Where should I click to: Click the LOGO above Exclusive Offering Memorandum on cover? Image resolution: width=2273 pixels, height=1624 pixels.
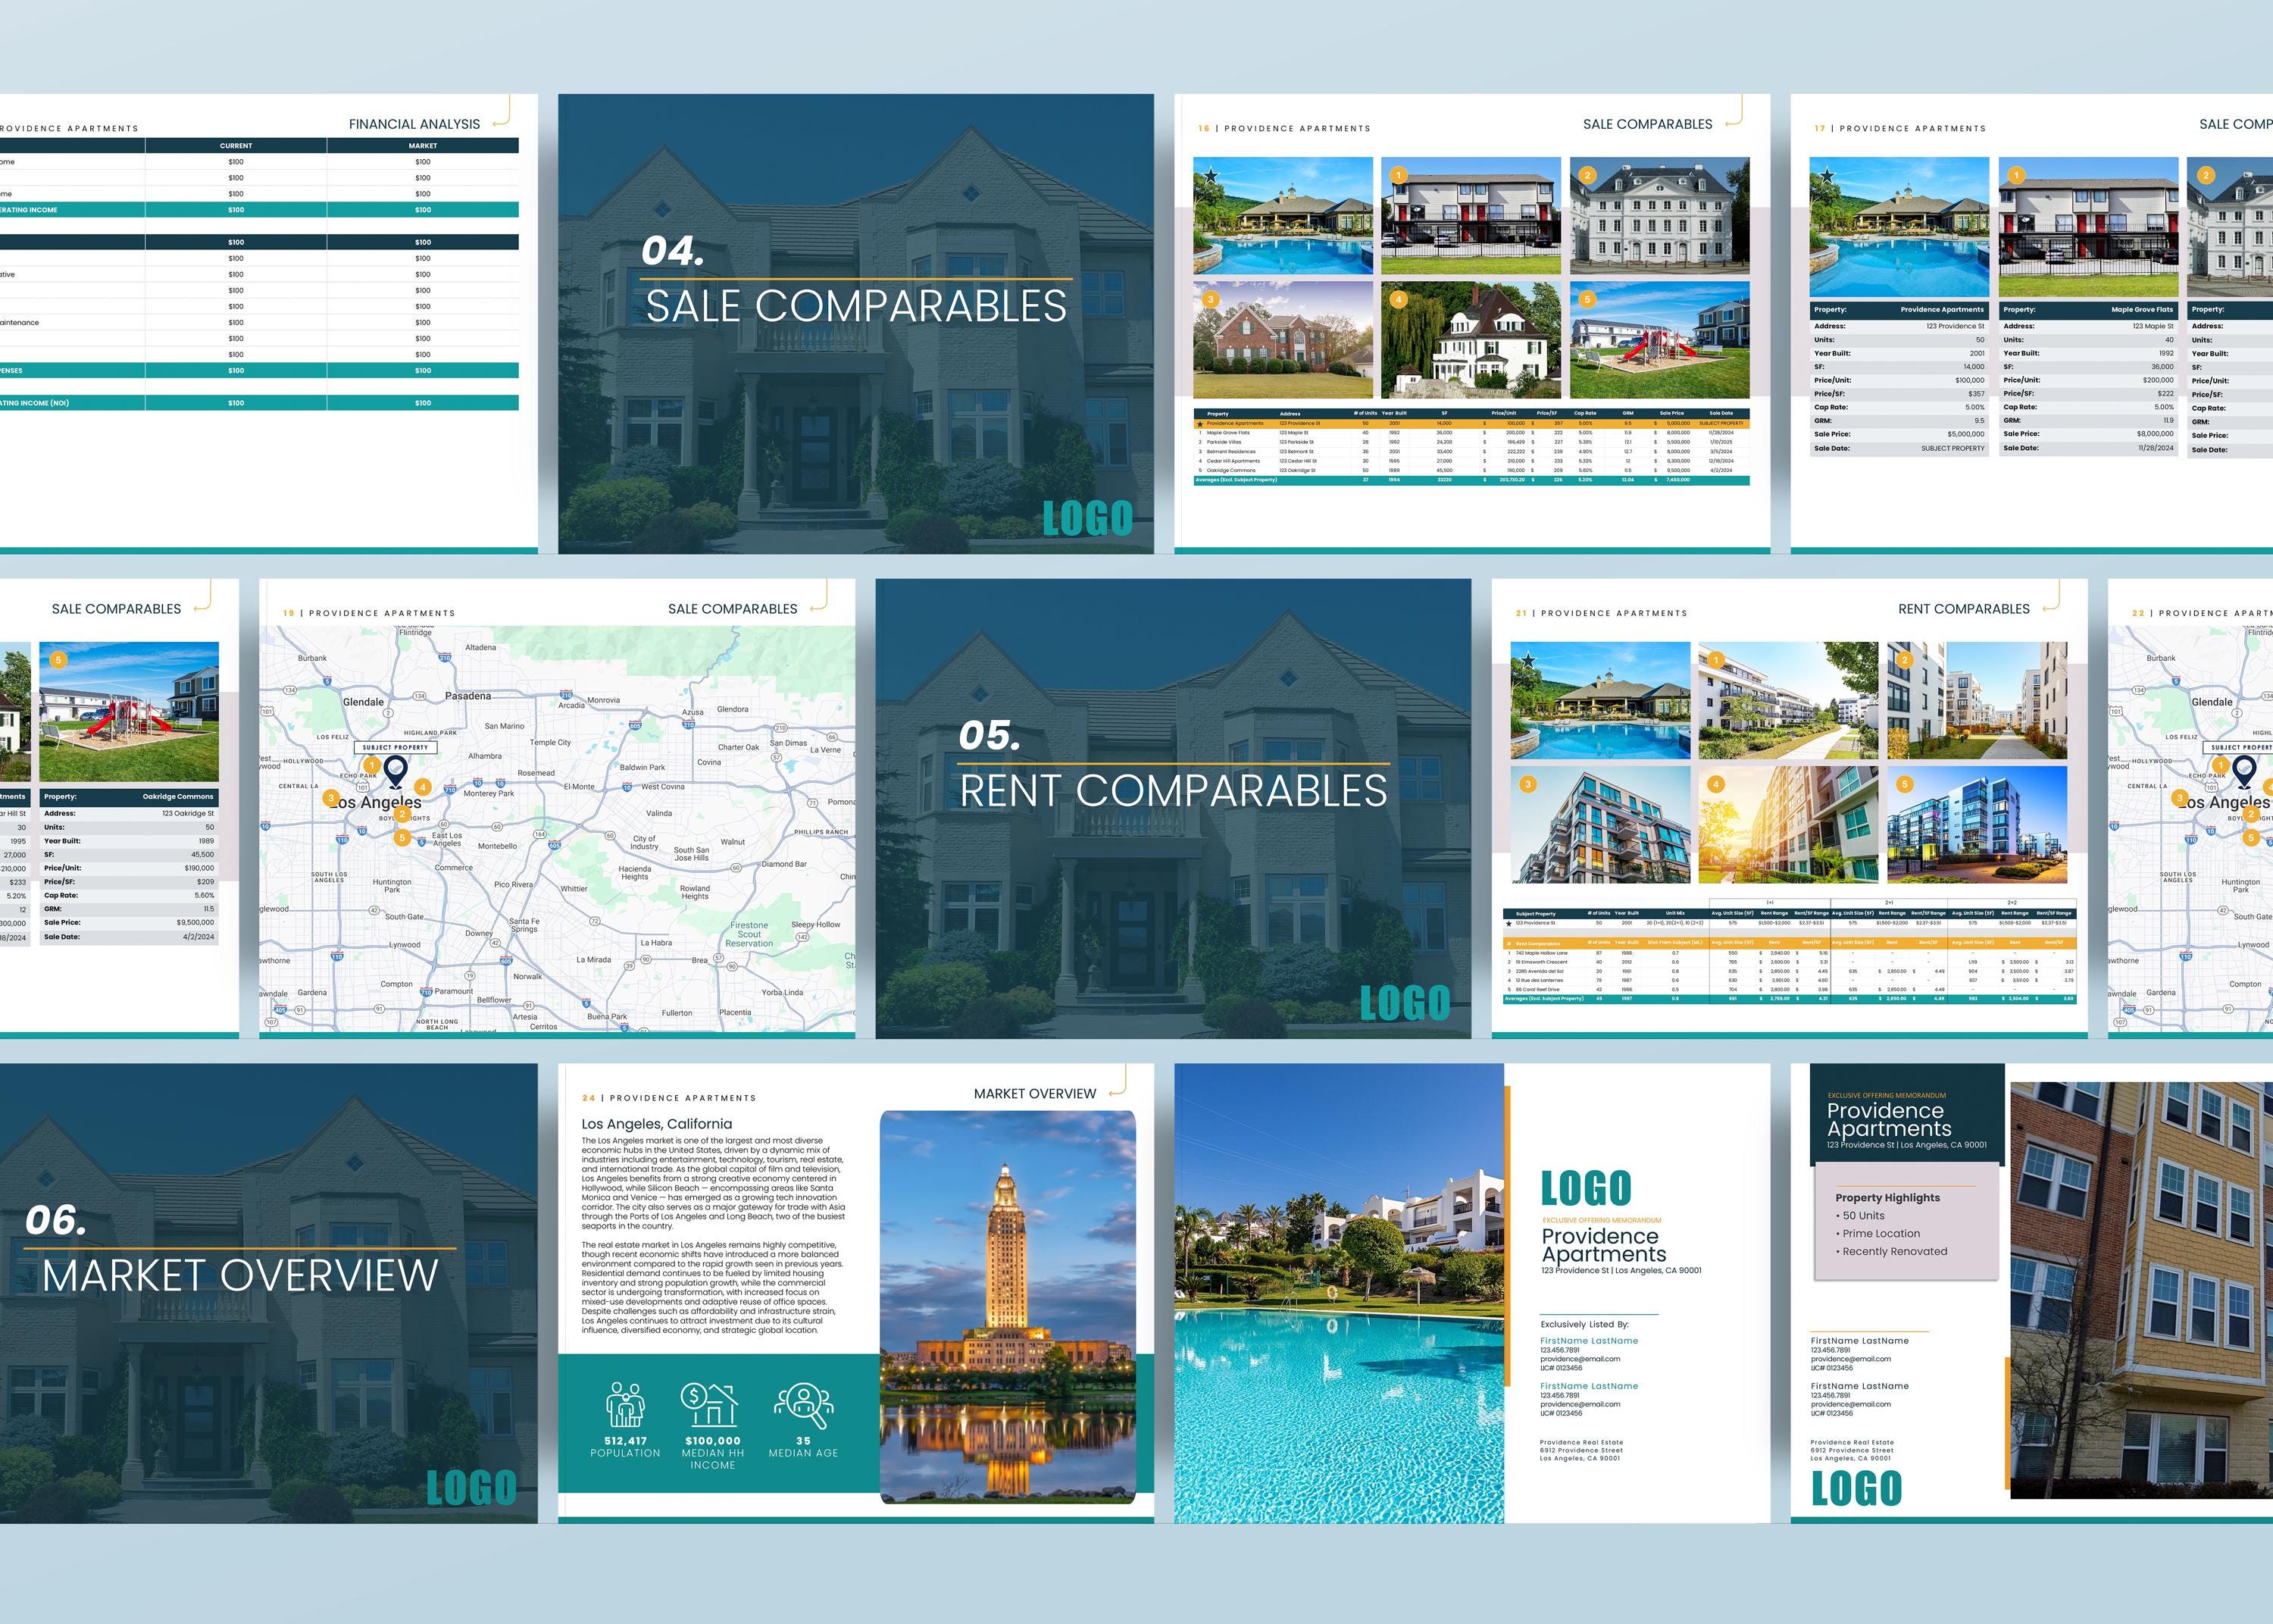[x=1585, y=1188]
